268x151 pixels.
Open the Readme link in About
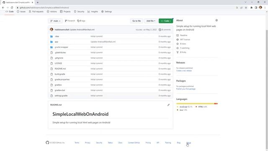click(x=182, y=35)
